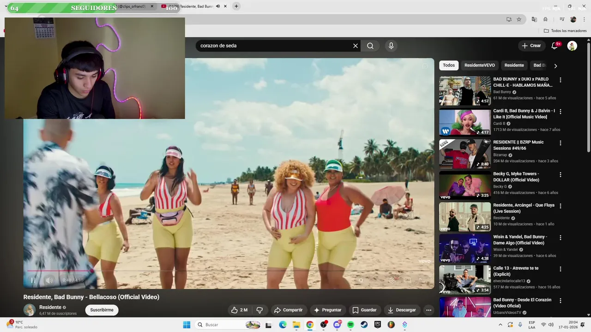Open options for Desde El Corazón video
591x332 pixels.
(x=561, y=301)
